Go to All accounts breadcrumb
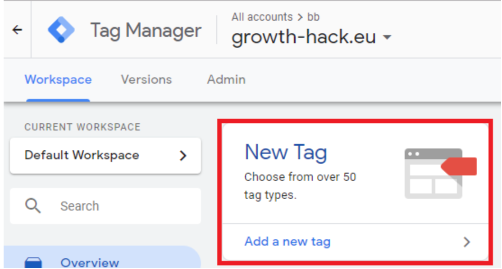Screen dimensions: 502x269 [262, 17]
